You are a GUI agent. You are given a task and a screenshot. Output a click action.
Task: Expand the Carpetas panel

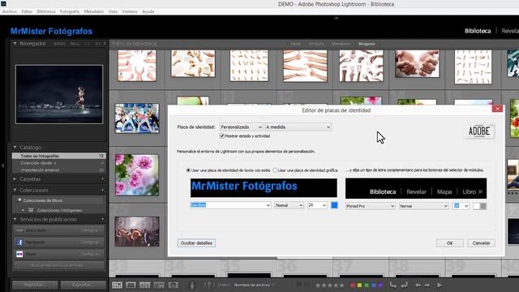(x=15, y=178)
